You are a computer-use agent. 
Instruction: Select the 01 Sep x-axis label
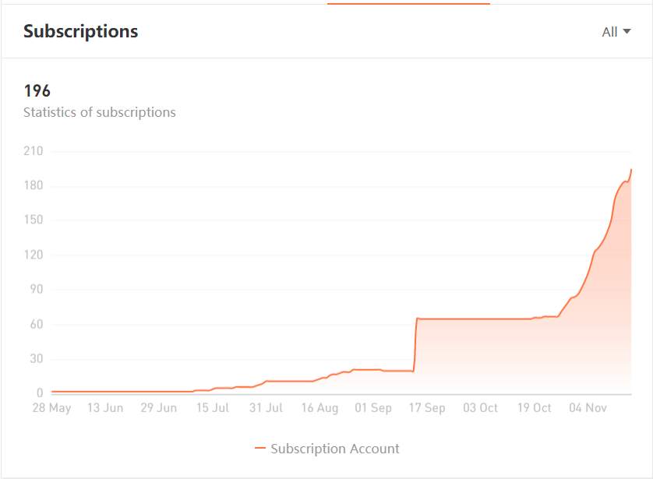373,407
